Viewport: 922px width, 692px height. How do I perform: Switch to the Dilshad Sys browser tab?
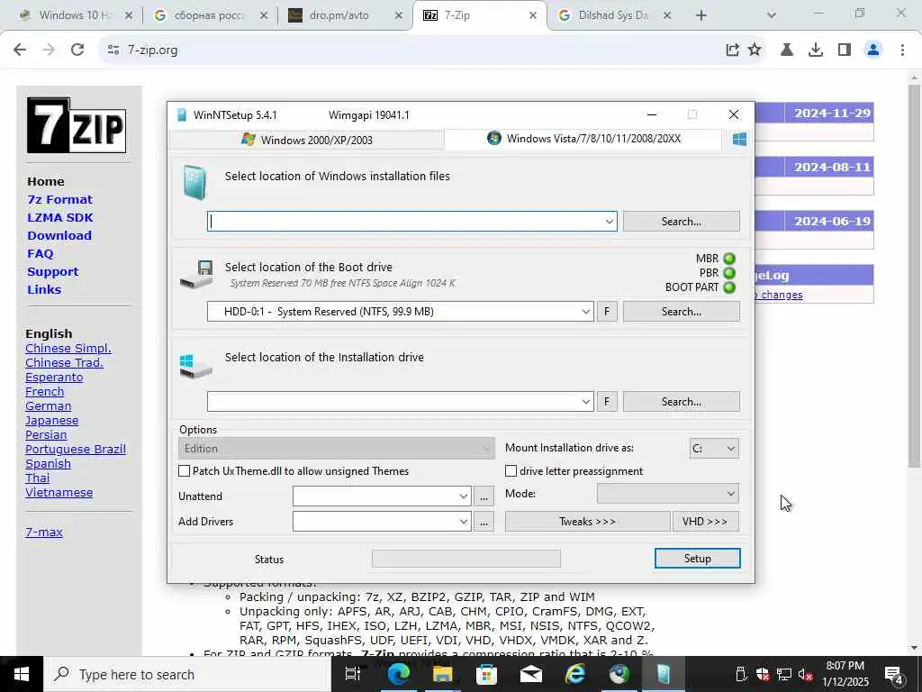[x=614, y=15]
